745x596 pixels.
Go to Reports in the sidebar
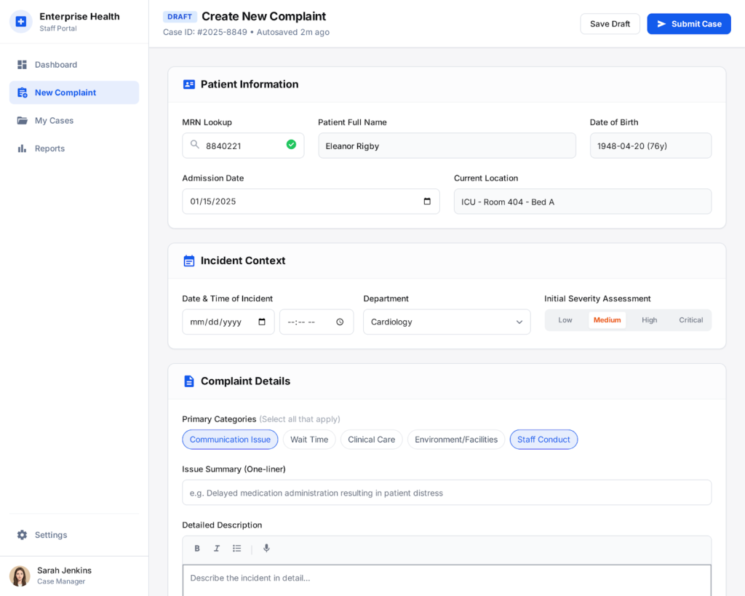(49, 148)
